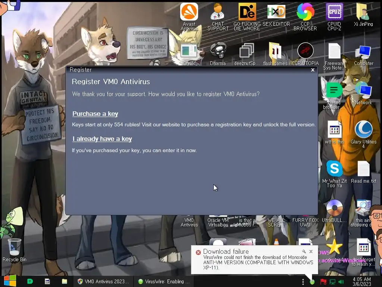Screen dimensions: 382x287
Task: Open the gold star desktop icon
Action: click(334, 247)
